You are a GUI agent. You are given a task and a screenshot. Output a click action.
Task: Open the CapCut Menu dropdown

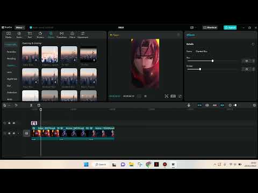pos(20,27)
